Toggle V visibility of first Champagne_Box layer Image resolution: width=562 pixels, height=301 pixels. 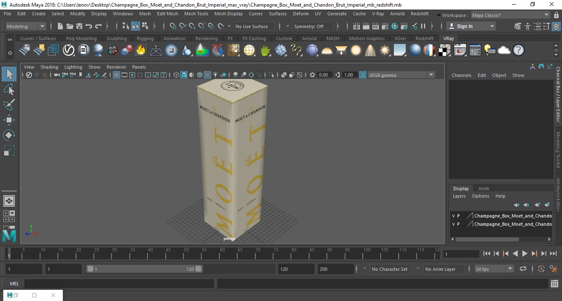coord(453,216)
